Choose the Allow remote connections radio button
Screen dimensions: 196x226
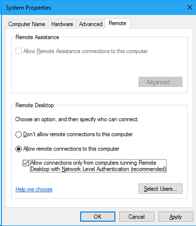point(18,149)
